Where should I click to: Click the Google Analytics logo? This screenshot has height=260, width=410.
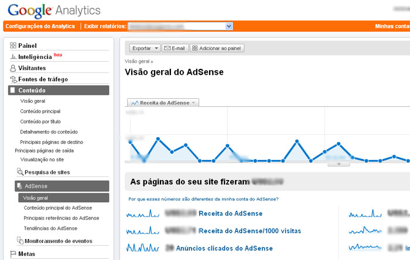54,11
